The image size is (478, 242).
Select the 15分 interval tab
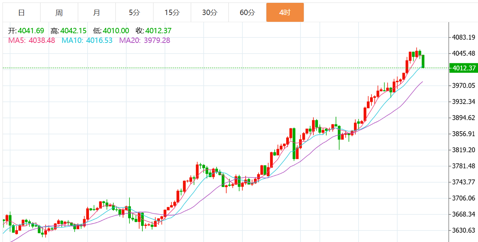(x=172, y=13)
